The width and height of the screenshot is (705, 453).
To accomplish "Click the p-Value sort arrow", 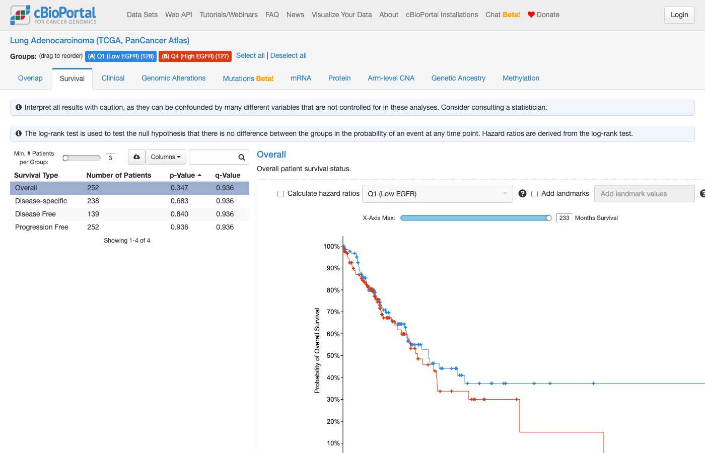I will click(x=199, y=175).
